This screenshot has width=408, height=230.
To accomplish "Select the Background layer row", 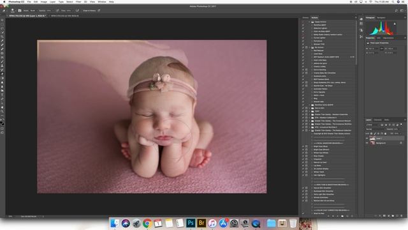I will [384, 143].
